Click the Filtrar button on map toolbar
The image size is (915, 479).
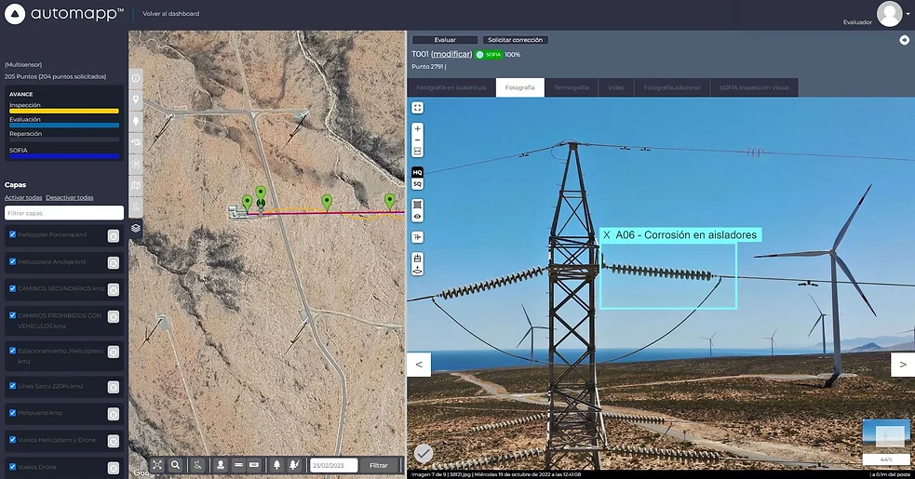click(378, 465)
